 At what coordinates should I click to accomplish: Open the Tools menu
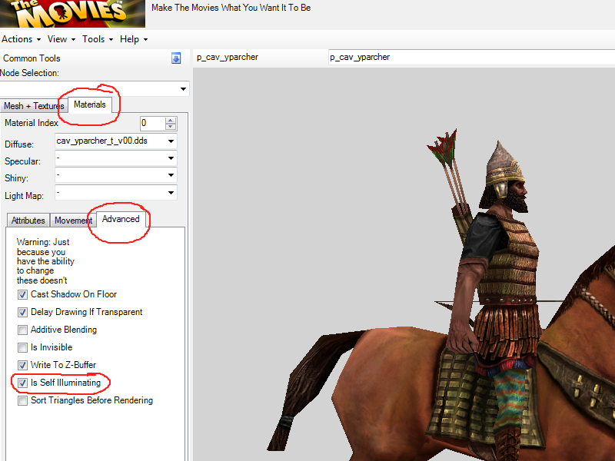point(98,39)
